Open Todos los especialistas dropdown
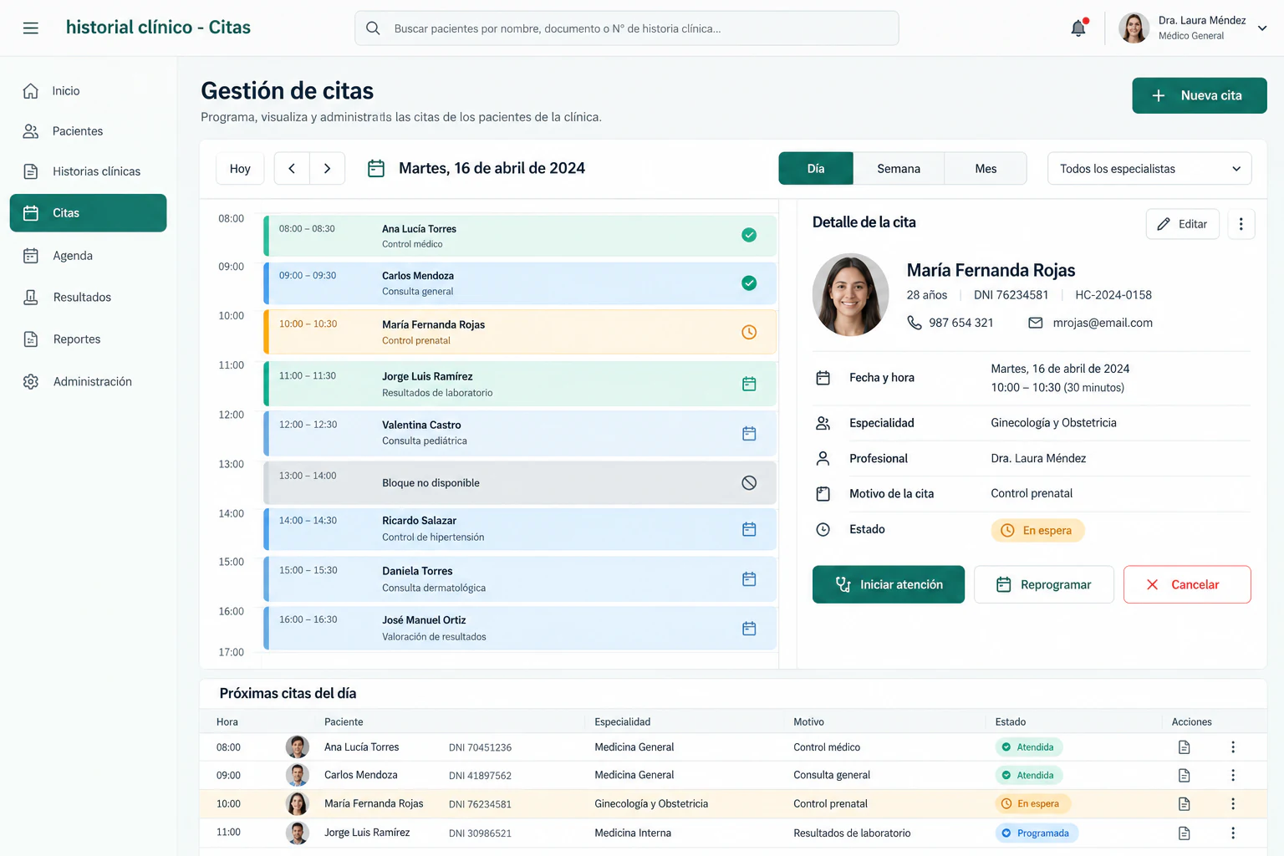This screenshot has height=856, width=1284. tap(1149, 169)
